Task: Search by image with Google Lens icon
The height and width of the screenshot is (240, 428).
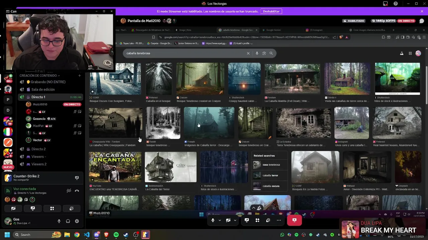Action: click(x=264, y=53)
